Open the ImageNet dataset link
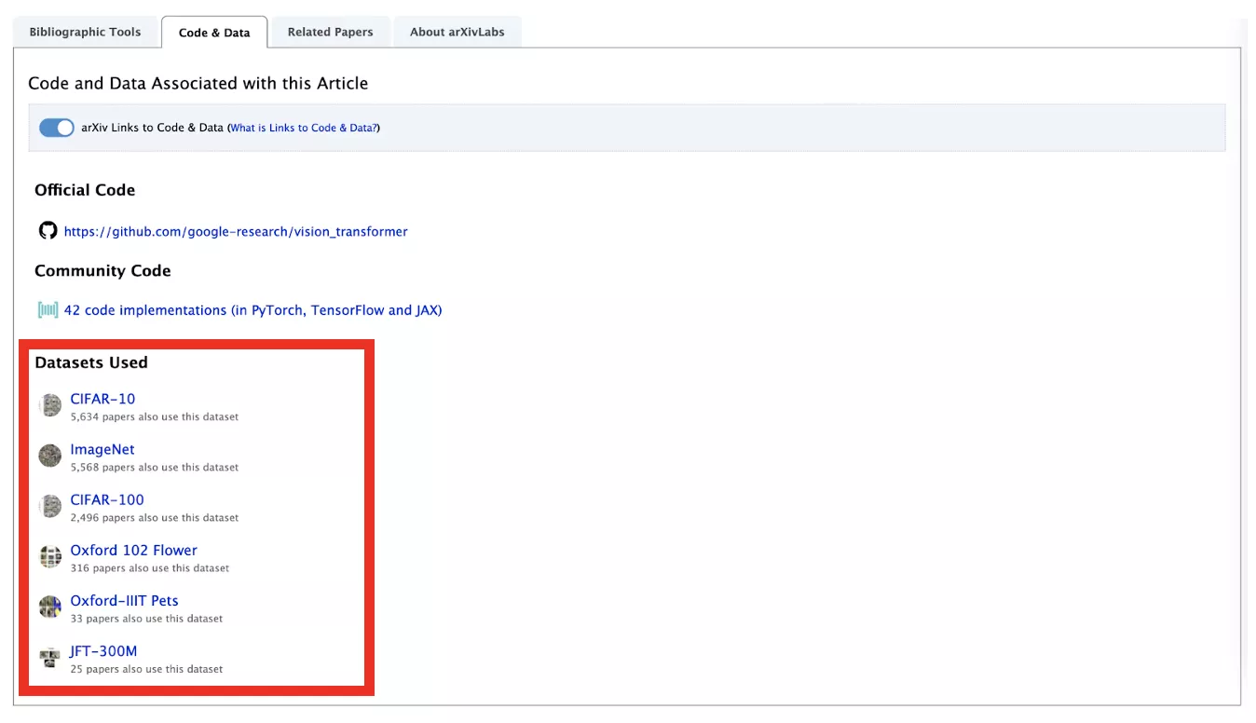This screenshot has width=1256, height=723. [102, 448]
